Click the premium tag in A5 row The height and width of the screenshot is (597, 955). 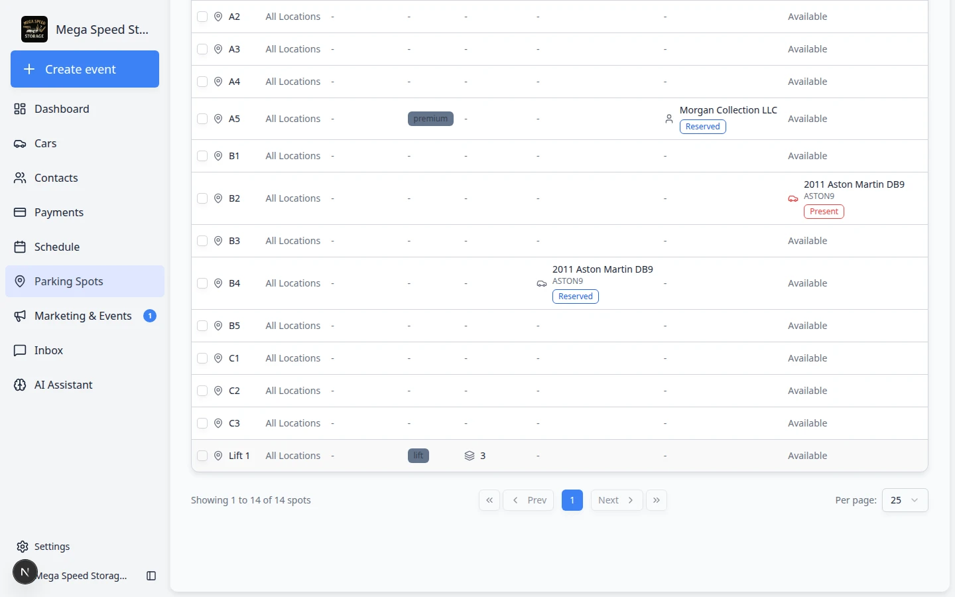click(x=430, y=119)
